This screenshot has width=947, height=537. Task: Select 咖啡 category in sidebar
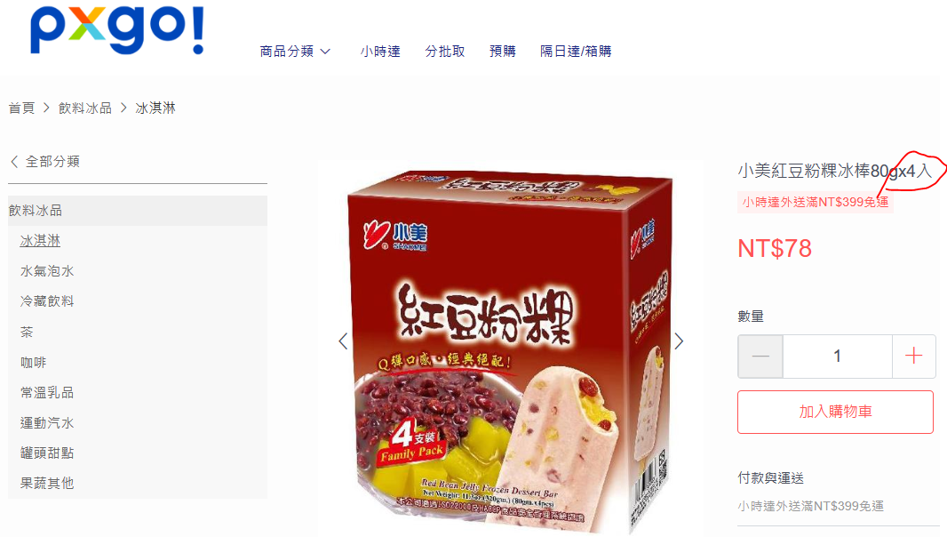(33, 362)
